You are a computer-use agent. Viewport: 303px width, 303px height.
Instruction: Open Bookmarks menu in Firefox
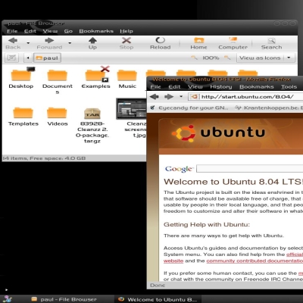pos(257,87)
